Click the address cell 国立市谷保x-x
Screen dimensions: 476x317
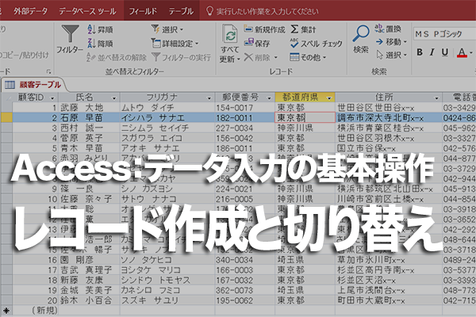pyautogui.click(x=389, y=148)
